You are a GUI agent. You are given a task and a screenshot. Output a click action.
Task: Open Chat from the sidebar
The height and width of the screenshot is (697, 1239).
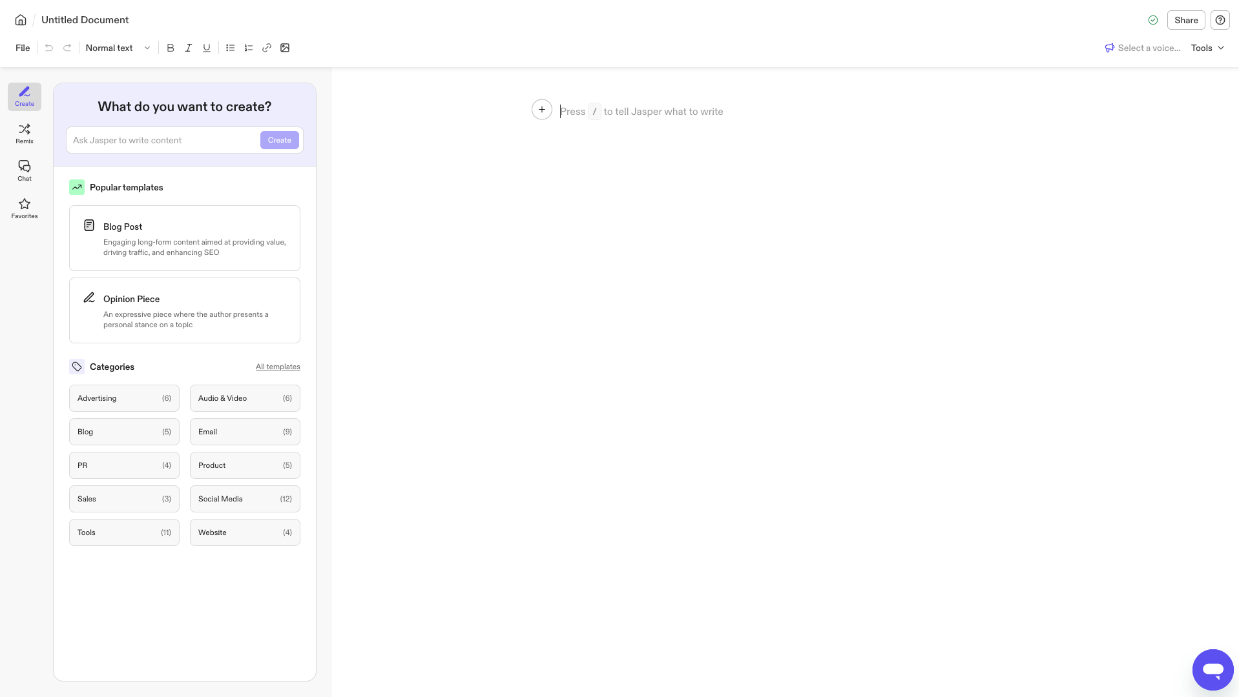click(x=24, y=170)
